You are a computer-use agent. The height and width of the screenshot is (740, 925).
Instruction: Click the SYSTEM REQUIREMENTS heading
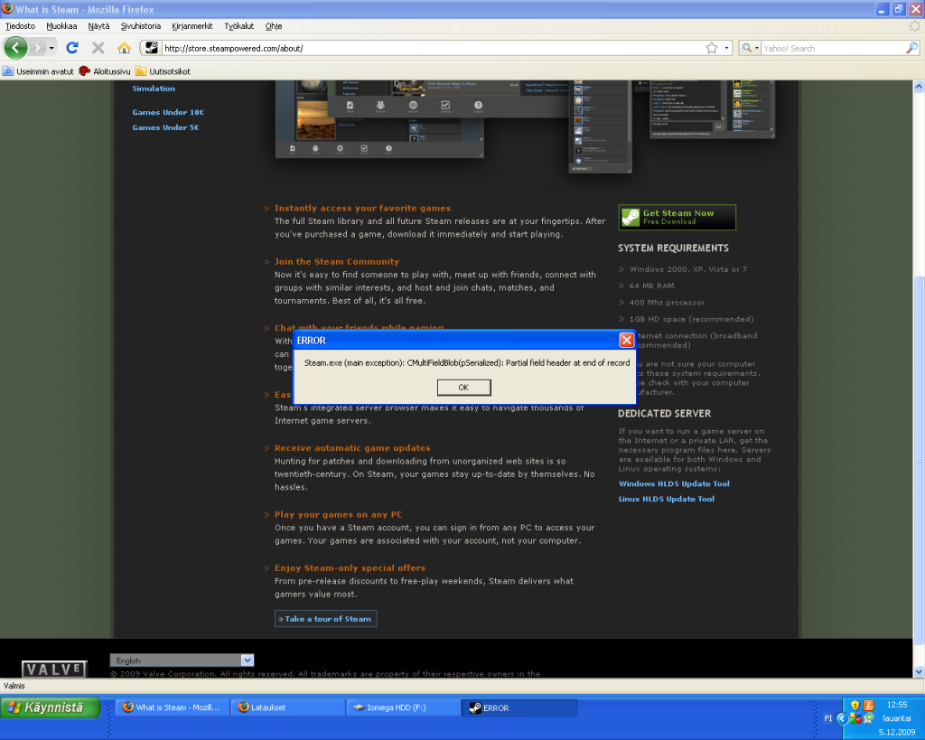pyautogui.click(x=673, y=248)
